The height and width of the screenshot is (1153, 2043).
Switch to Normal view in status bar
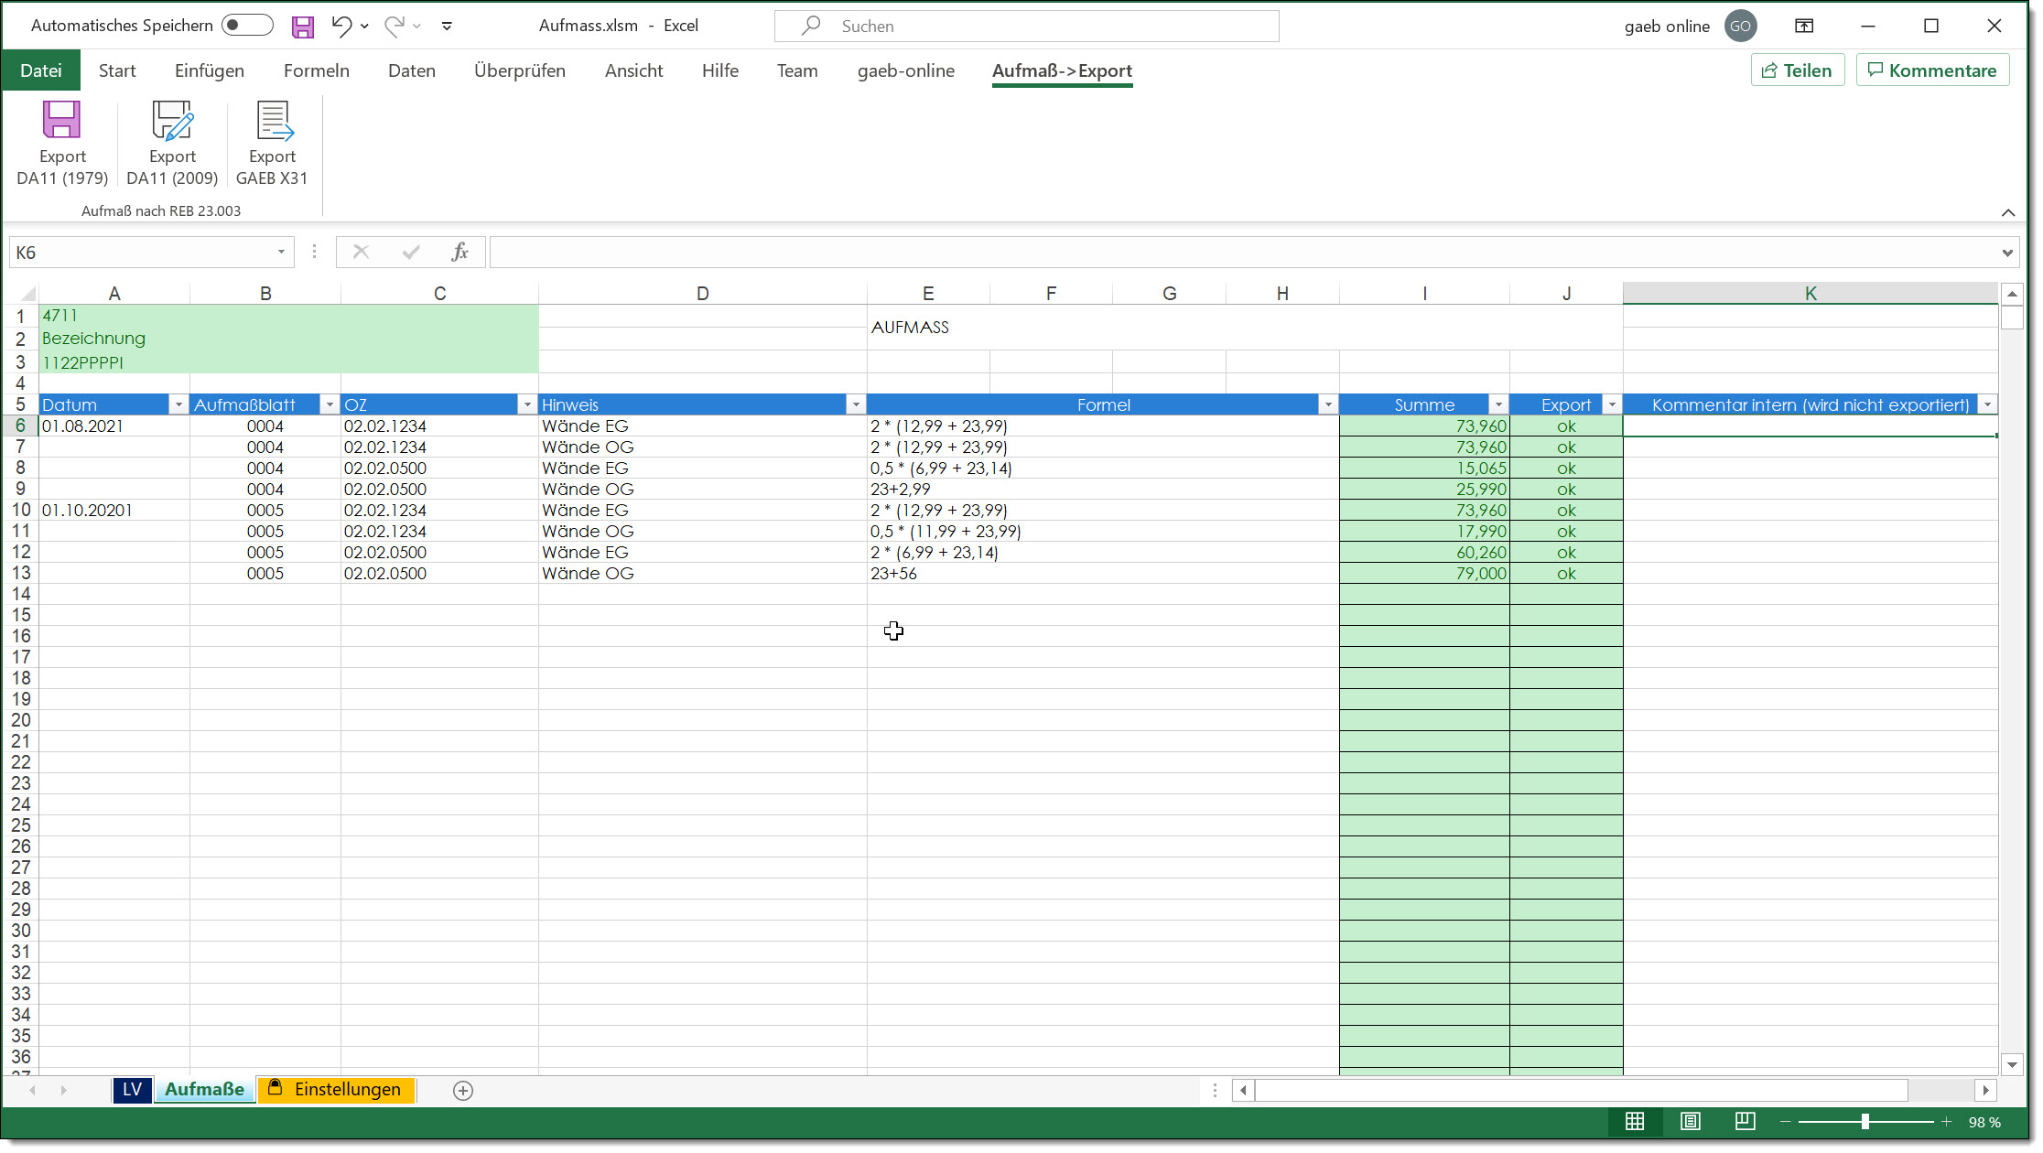pyautogui.click(x=1635, y=1121)
